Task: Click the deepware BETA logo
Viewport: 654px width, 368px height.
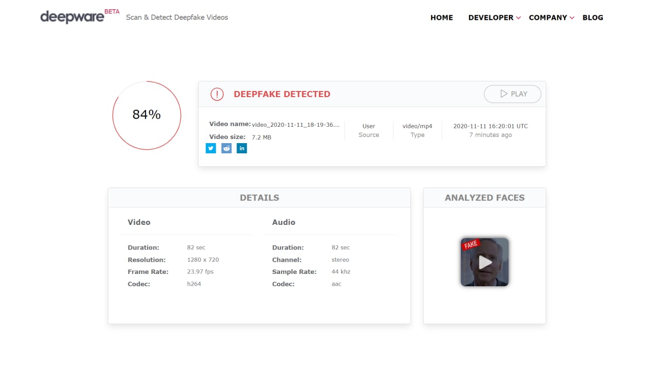Action: 80,16
